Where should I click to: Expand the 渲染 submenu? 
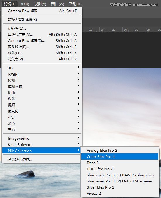point(42,117)
